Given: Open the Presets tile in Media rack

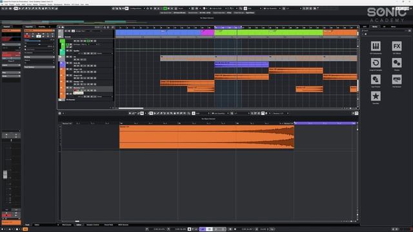Looking at the screenshot, I should 397,63.
